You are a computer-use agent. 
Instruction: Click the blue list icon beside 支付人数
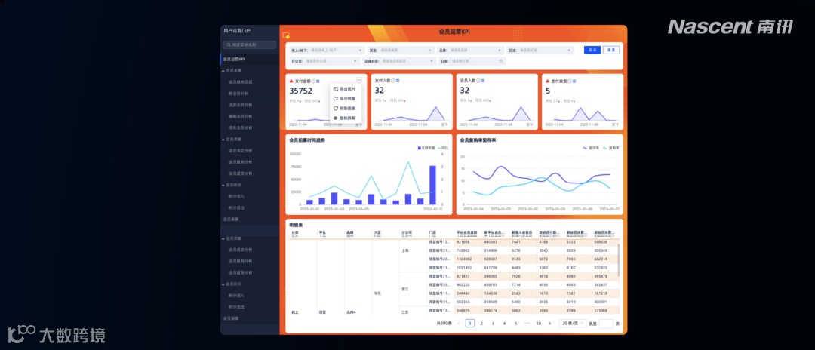click(x=398, y=81)
